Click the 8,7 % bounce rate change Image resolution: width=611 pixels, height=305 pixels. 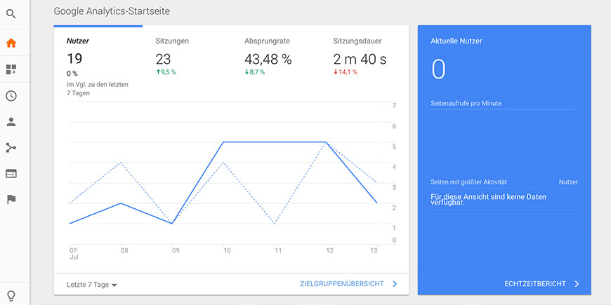[x=255, y=72]
